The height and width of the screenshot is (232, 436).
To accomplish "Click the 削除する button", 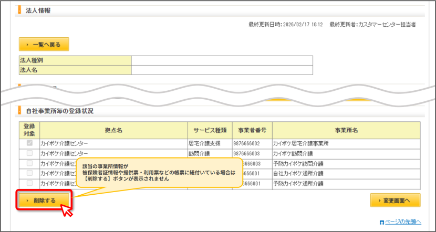I will [x=44, y=201].
